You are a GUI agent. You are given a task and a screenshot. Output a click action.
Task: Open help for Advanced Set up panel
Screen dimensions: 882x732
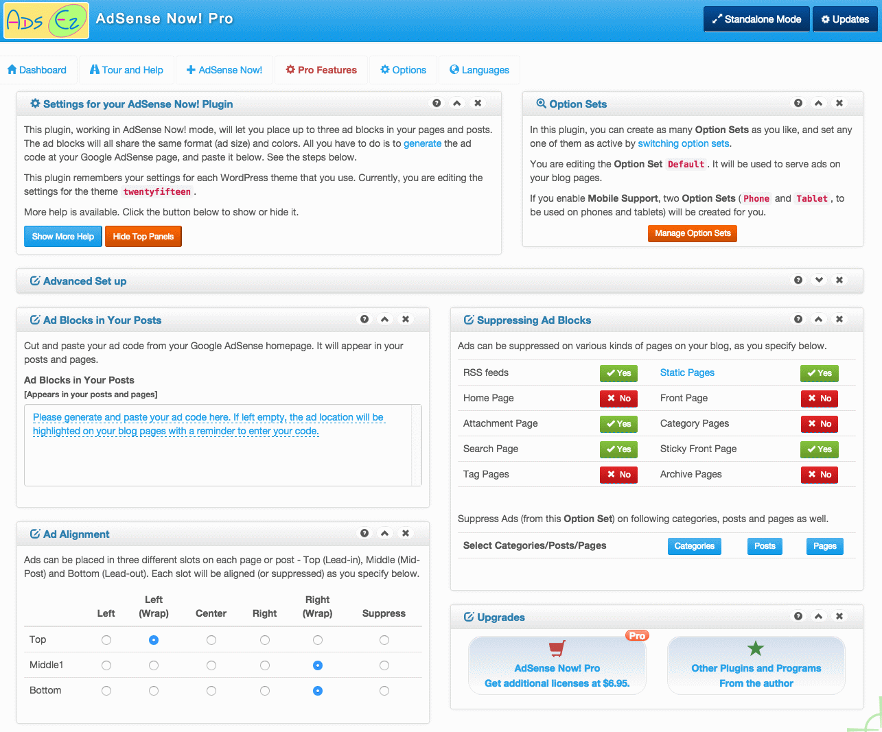tap(798, 280)
